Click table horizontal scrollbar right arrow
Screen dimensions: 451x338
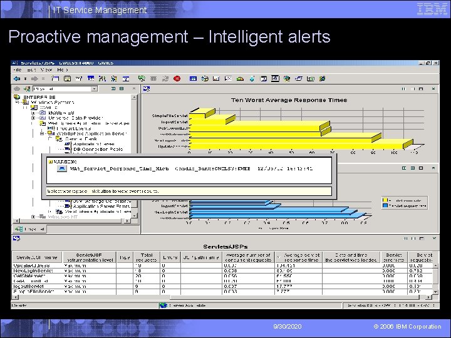pyautogui.click(x=429, y=297)
